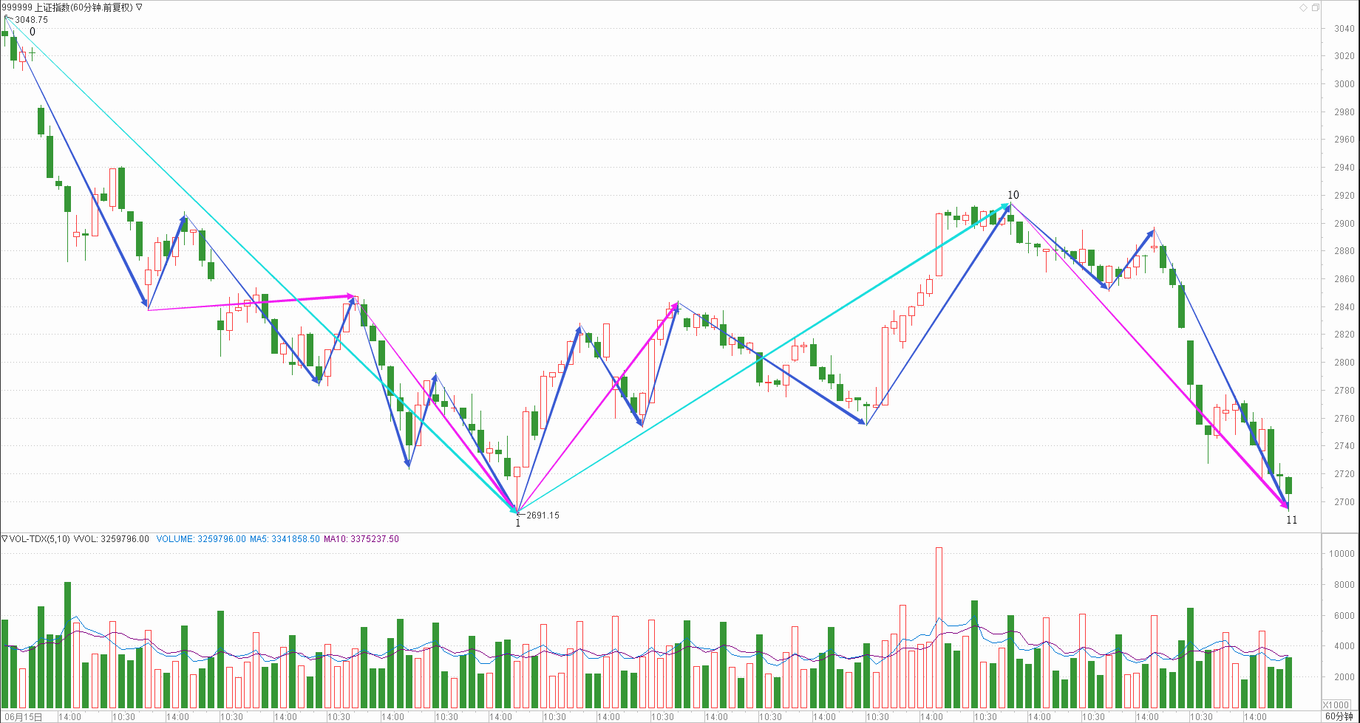This screenshot has height=723, width=1360.
Task: Select the wave point labeled 10
Action: point(1013,195)
